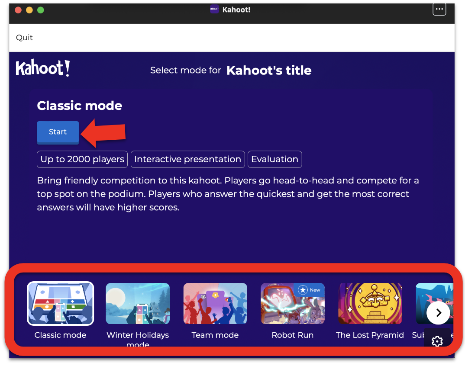Click the Kahoot app icon in title bar

(214, 9)
